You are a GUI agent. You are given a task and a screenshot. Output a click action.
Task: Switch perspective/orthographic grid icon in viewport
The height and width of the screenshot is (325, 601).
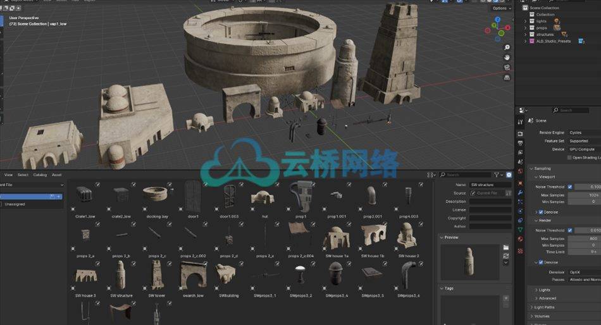pyautogui.click(x=507, y=77)
